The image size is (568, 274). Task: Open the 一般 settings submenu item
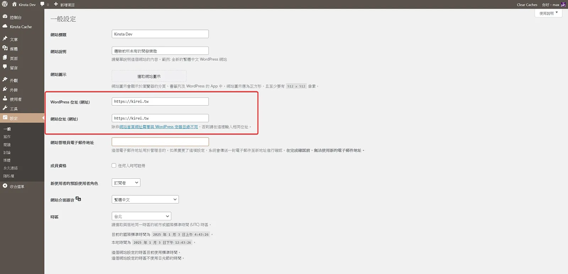pyautogui.click(x=7, y=129)
